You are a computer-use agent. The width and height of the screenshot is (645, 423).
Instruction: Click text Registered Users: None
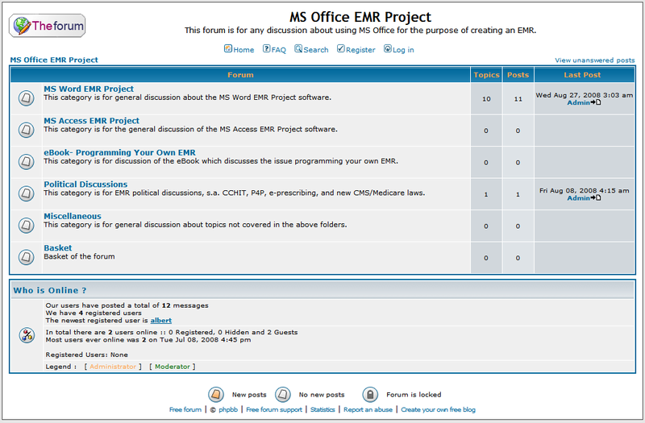coord(87,355)
